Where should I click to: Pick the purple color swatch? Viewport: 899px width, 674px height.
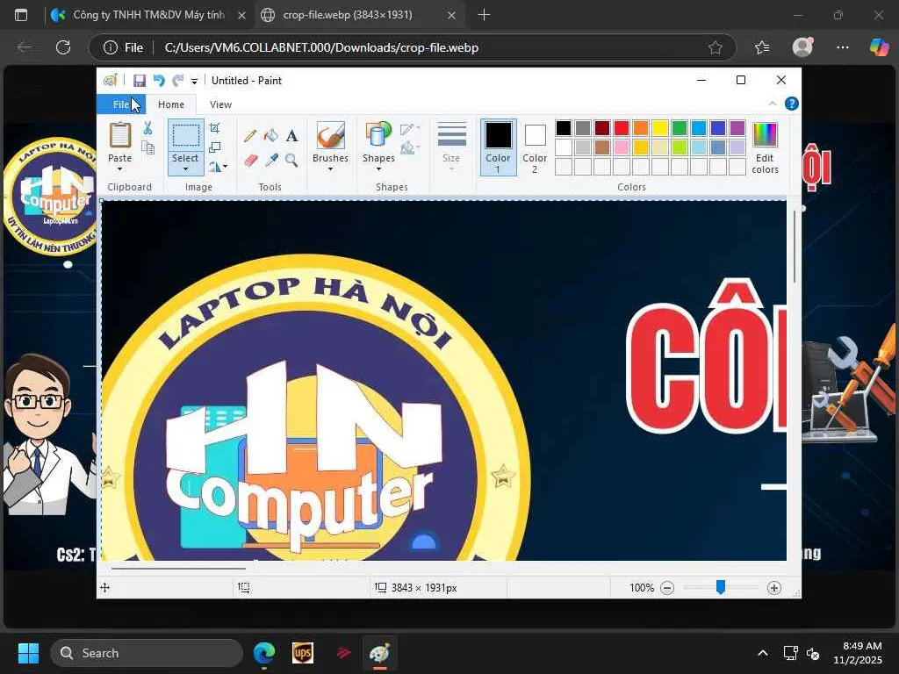tap(737, 128)
